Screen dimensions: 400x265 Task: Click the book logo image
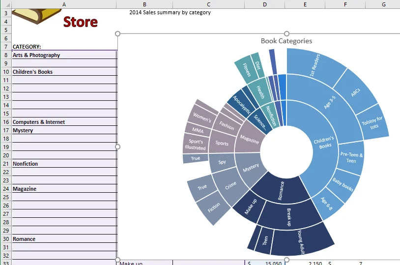pyautogui.click(x=37, y=16)
